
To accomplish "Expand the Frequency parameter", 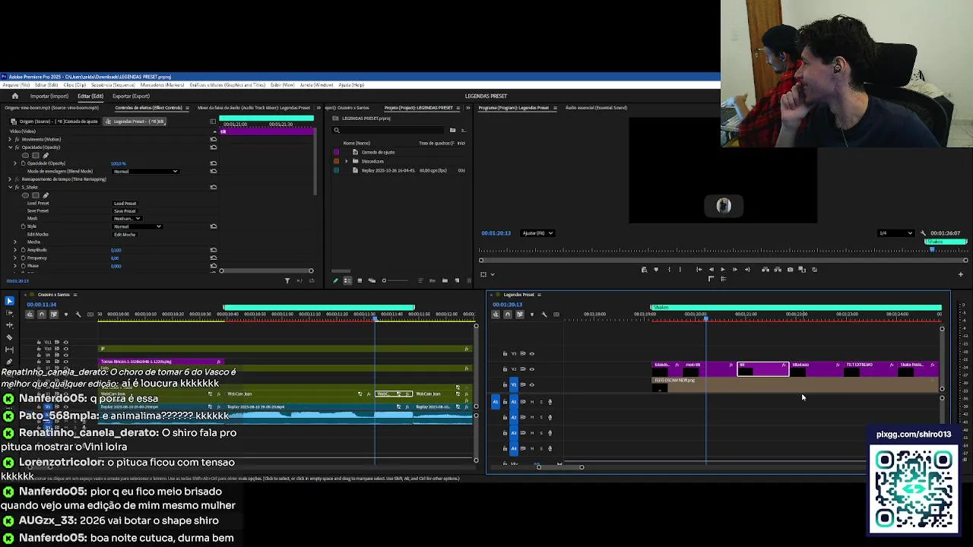I will pyautogui.click(x=15, y=258).
